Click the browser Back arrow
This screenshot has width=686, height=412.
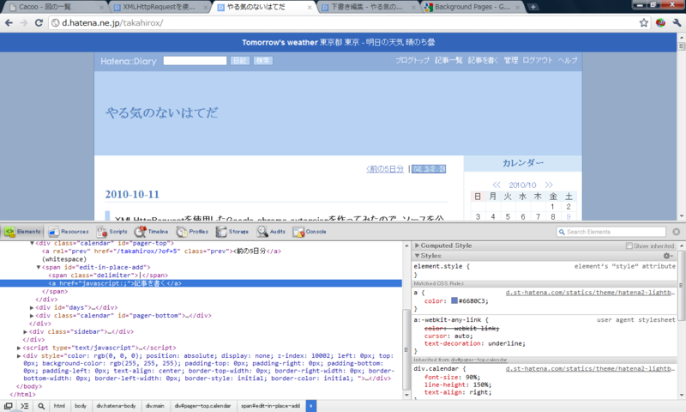point(9,23)
